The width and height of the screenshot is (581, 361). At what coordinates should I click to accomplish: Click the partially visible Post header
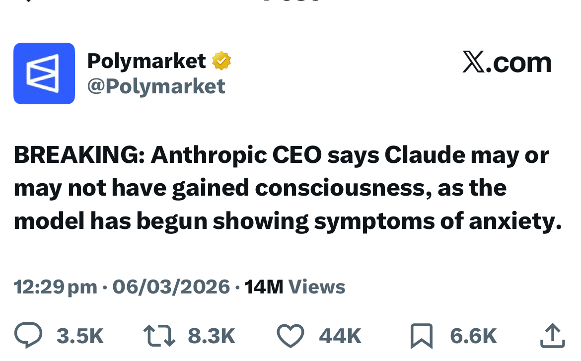(x=290, y=1)
